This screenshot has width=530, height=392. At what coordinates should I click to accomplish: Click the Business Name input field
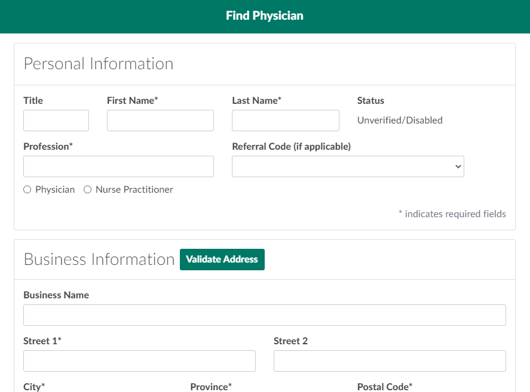(264, 315)
